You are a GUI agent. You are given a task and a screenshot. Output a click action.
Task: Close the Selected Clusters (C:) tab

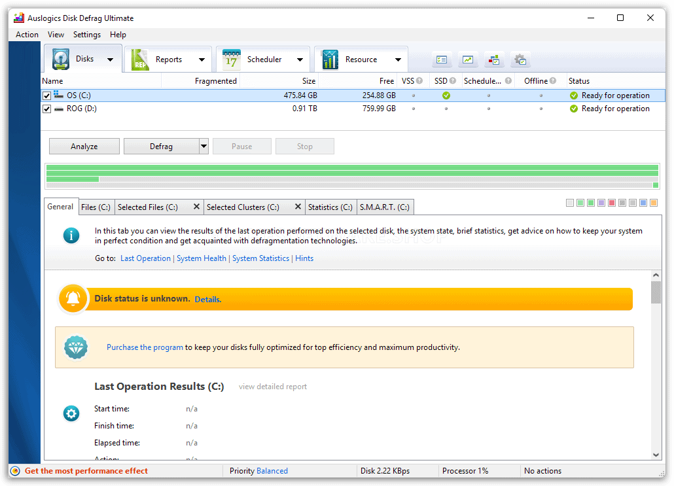tap(298, 207)
